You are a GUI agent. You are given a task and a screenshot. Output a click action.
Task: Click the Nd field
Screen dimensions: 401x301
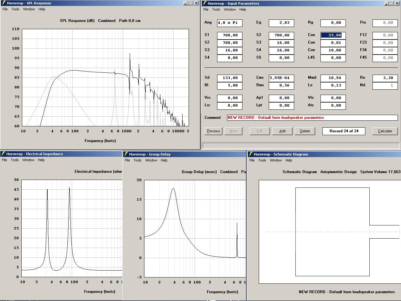click(x=385, y=86)
